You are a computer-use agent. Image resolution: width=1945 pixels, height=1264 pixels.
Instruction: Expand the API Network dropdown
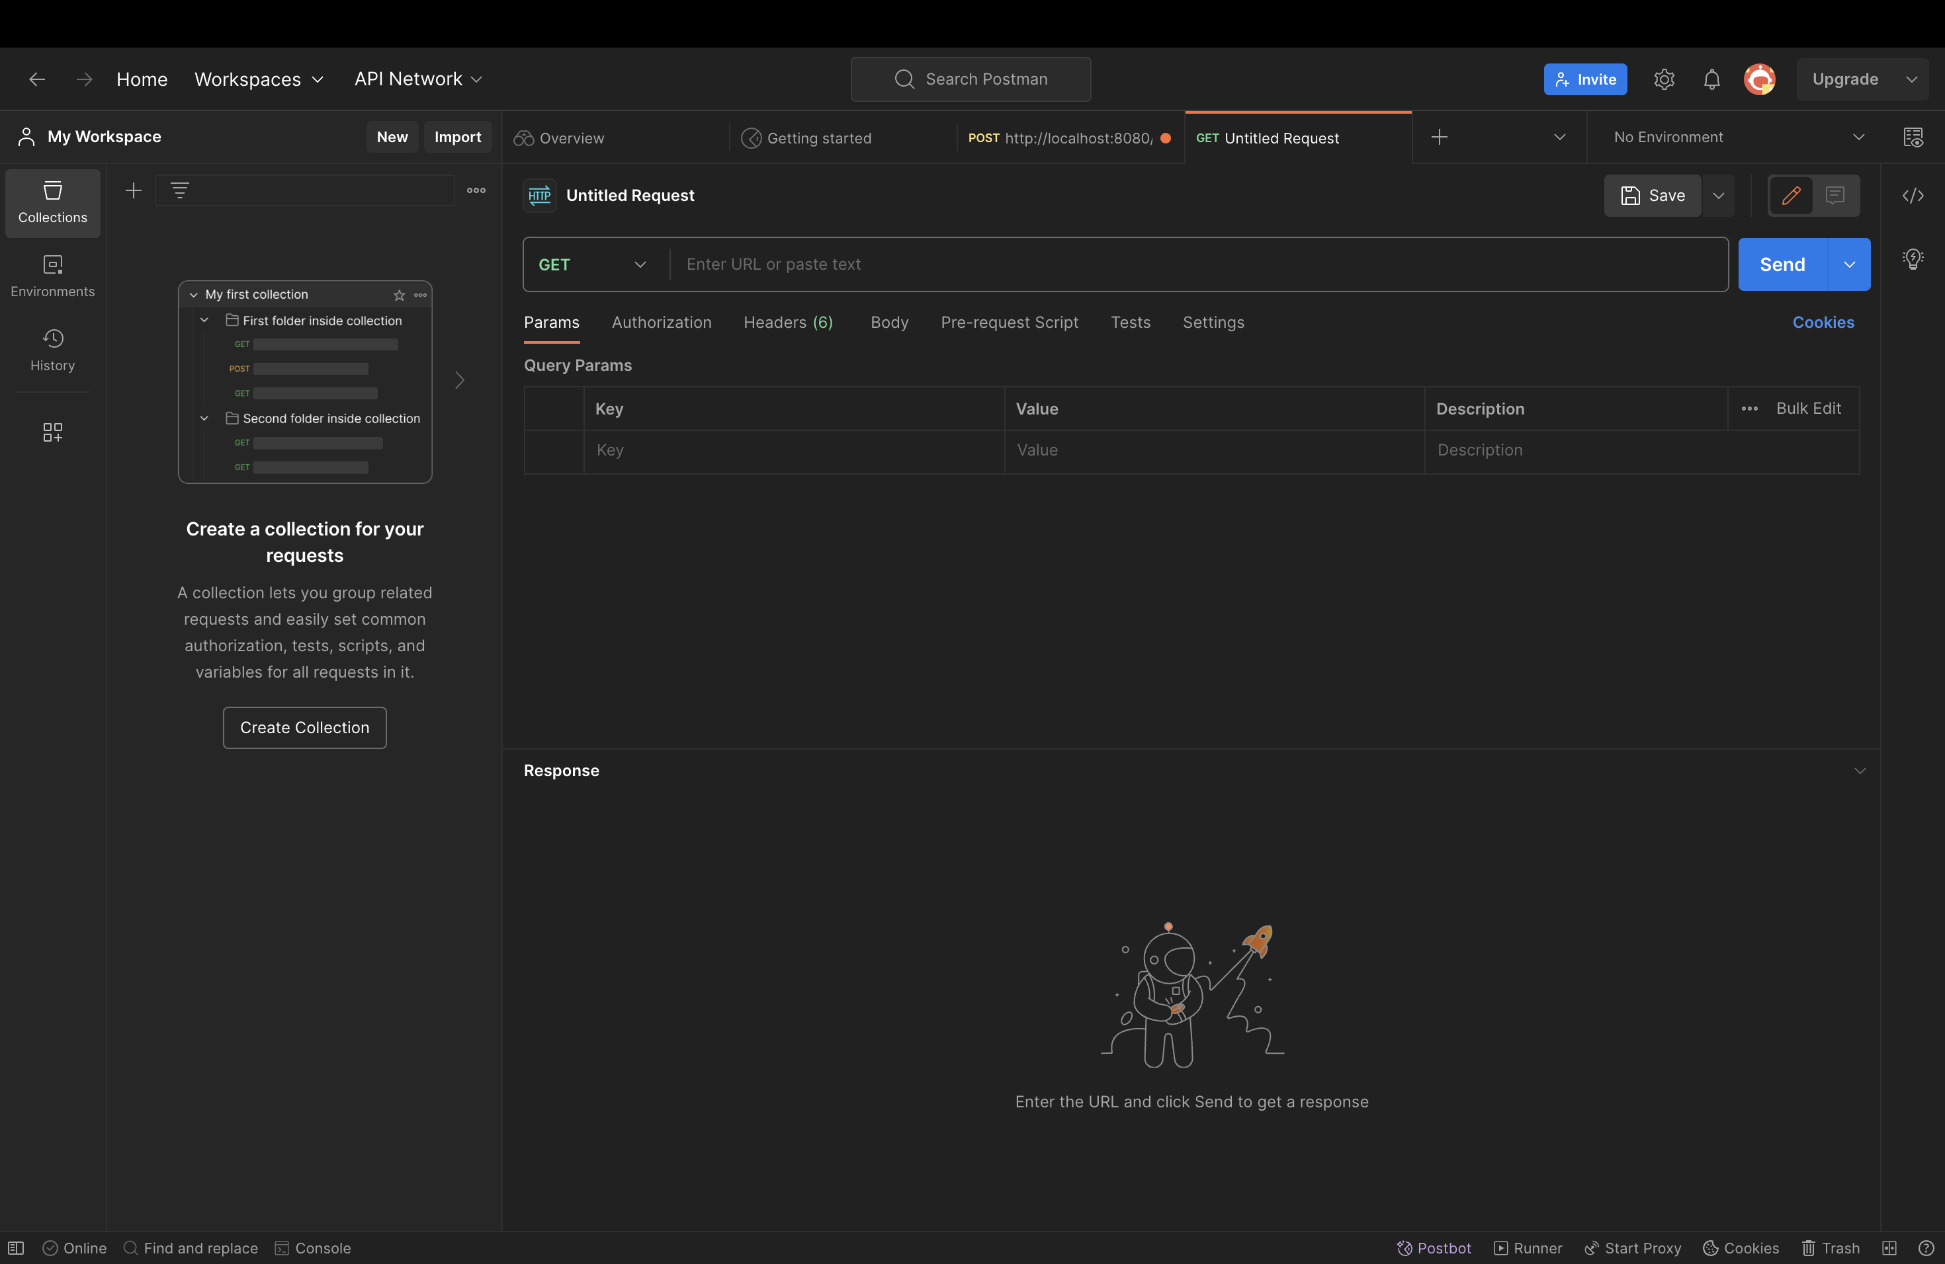click(x=418, y=79)
